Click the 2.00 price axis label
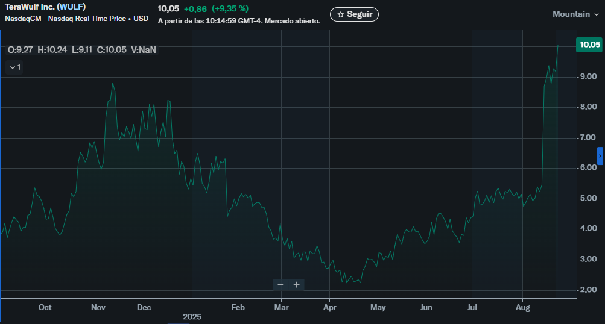The width and height of the screenshot is (605, 324). 588,290
